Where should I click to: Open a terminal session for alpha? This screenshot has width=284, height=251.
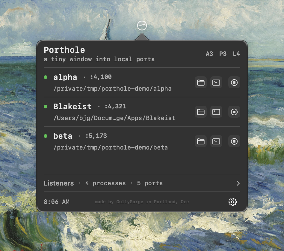tap(216, 83)
